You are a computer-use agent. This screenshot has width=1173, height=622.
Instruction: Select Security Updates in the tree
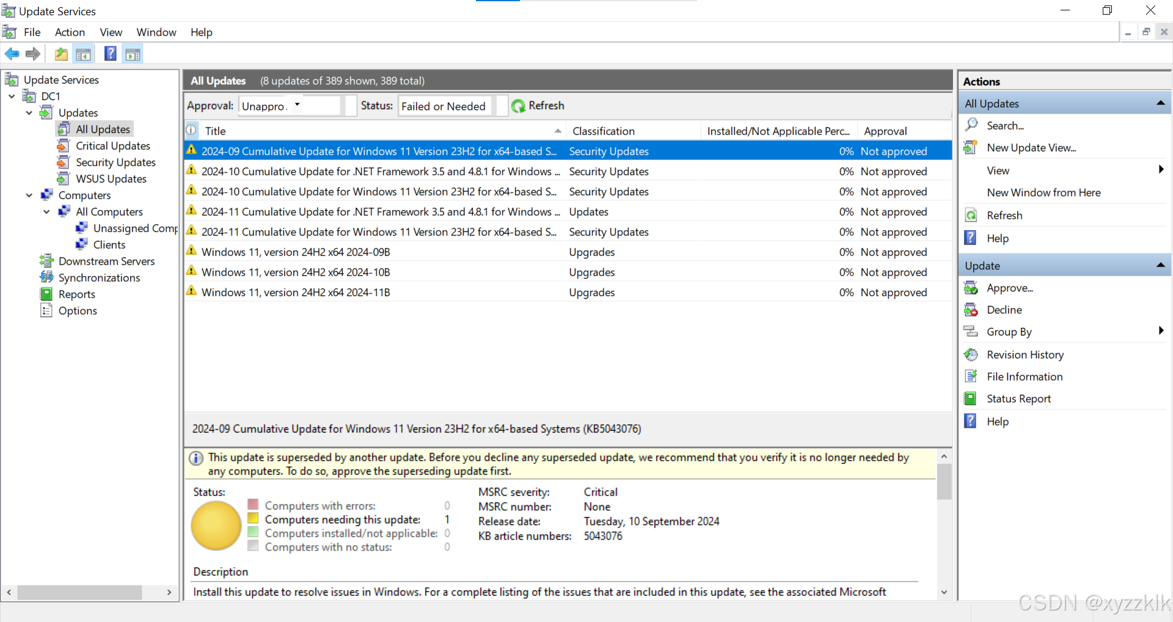point(115,162)
